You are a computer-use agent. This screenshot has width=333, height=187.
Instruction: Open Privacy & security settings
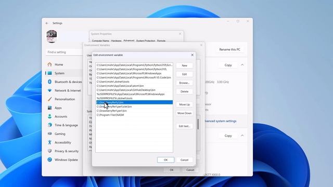coord(67,151)
